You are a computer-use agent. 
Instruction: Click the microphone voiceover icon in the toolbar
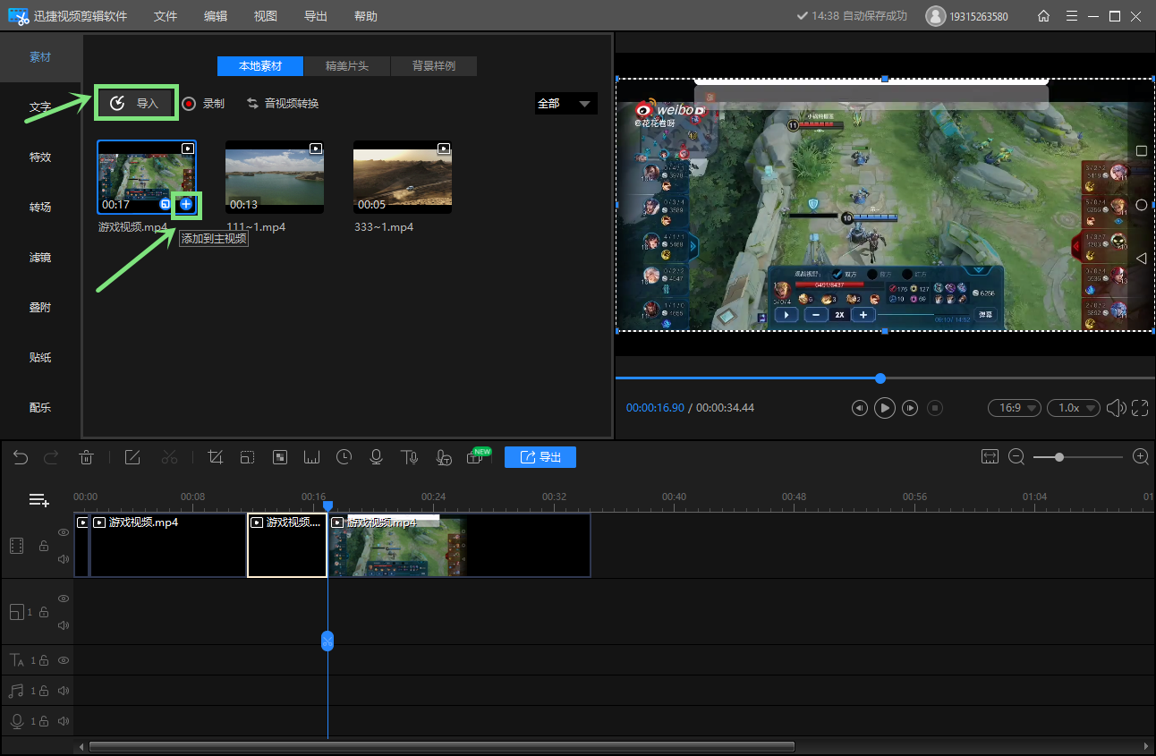(x=377, y=458)
